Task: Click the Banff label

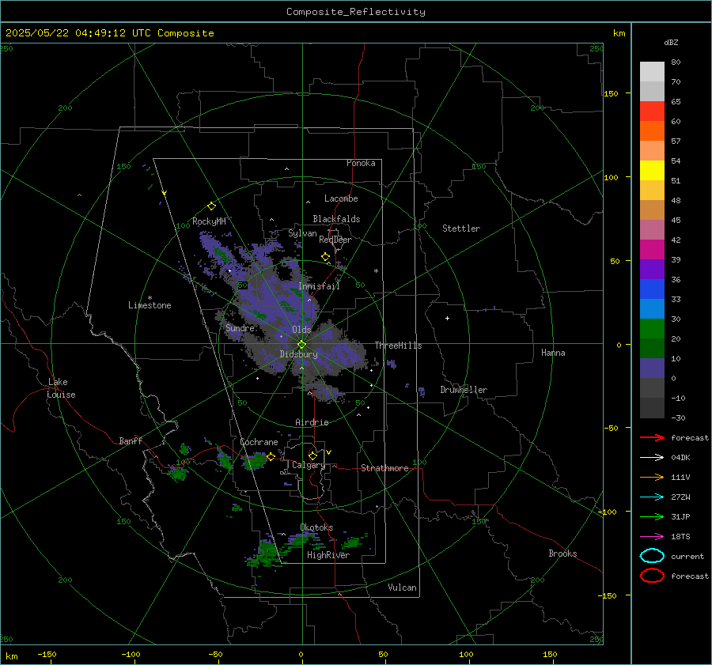Action: [131, 441]
